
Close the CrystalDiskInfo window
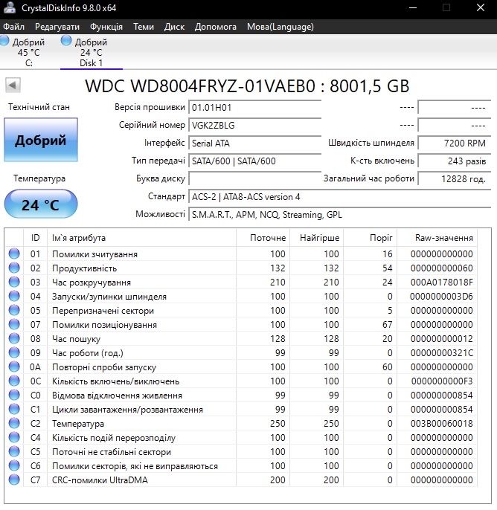[481, 7]
